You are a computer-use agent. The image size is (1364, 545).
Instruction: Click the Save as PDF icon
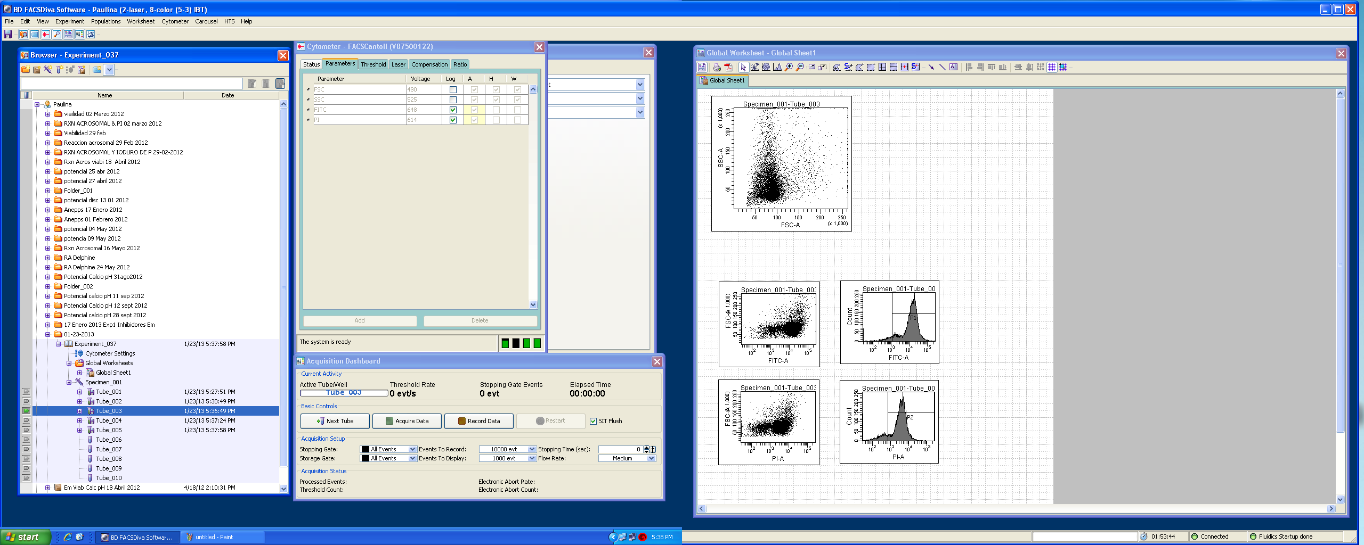point(728,67)
